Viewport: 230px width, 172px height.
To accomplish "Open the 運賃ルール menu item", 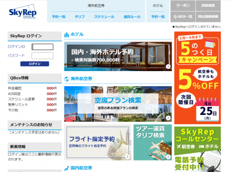I will [132, 17].
